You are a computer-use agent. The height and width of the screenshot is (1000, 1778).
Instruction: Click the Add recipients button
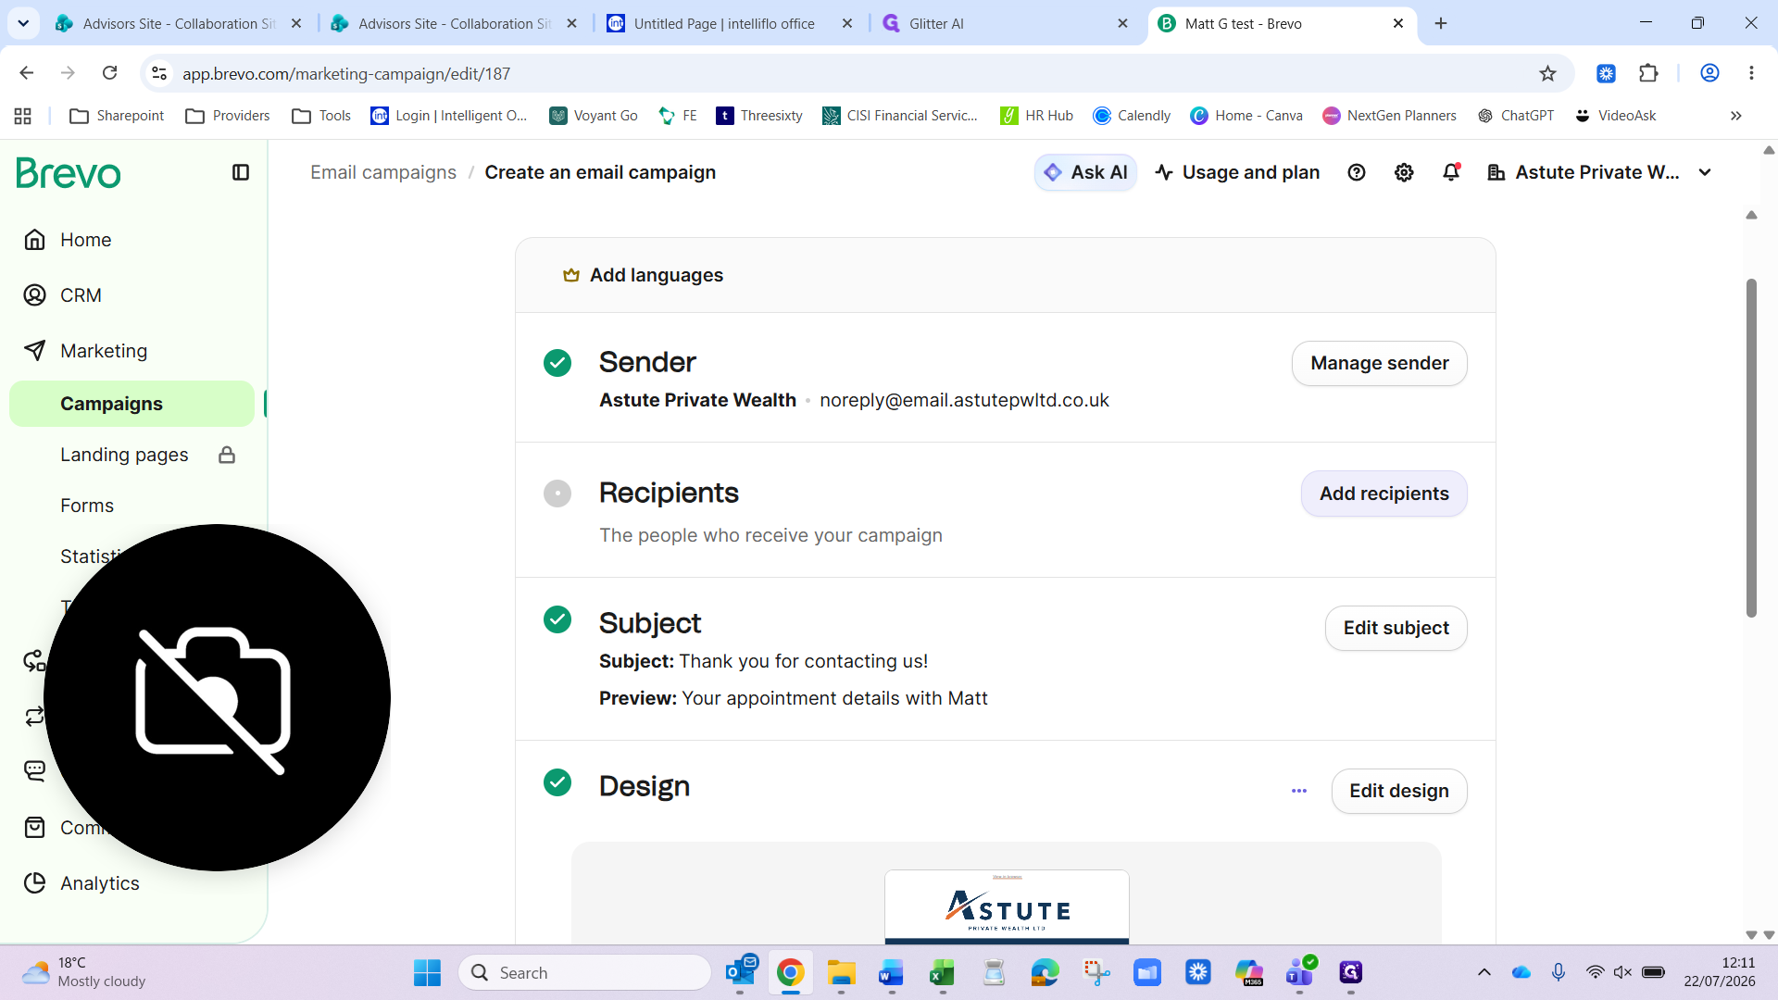click(1384, 494)
